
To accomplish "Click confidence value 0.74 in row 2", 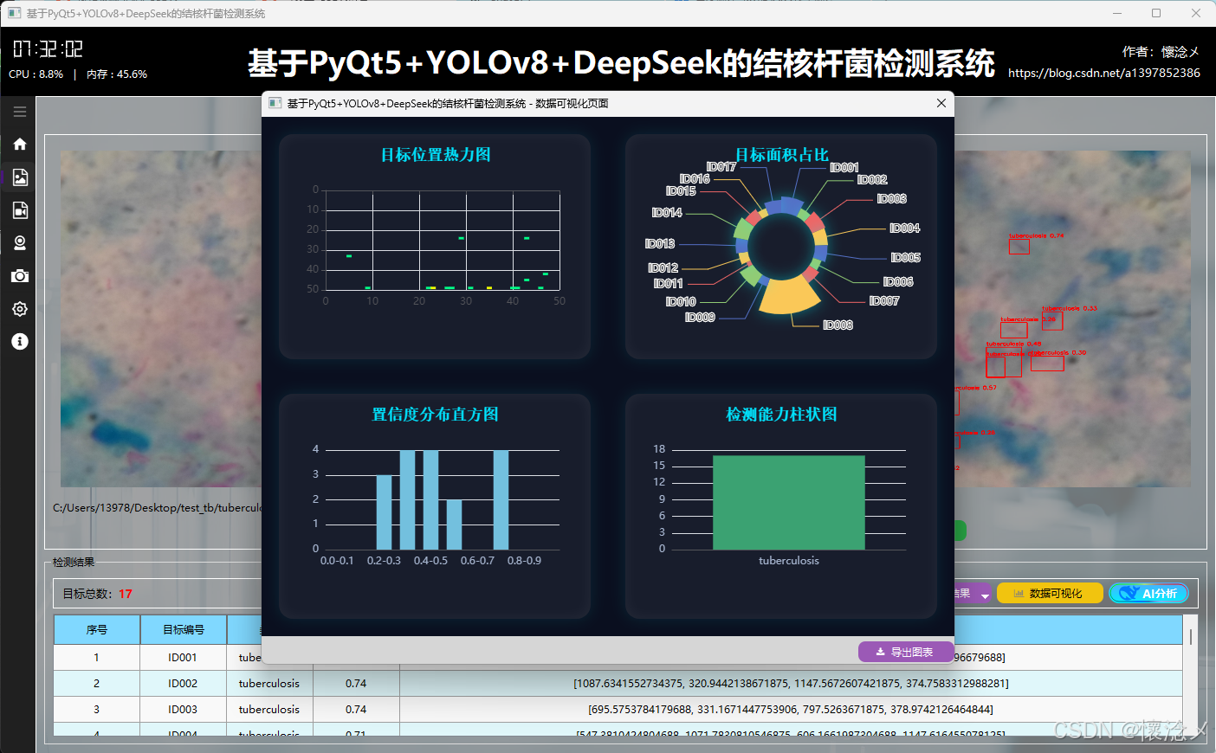I will coord(356,683).
